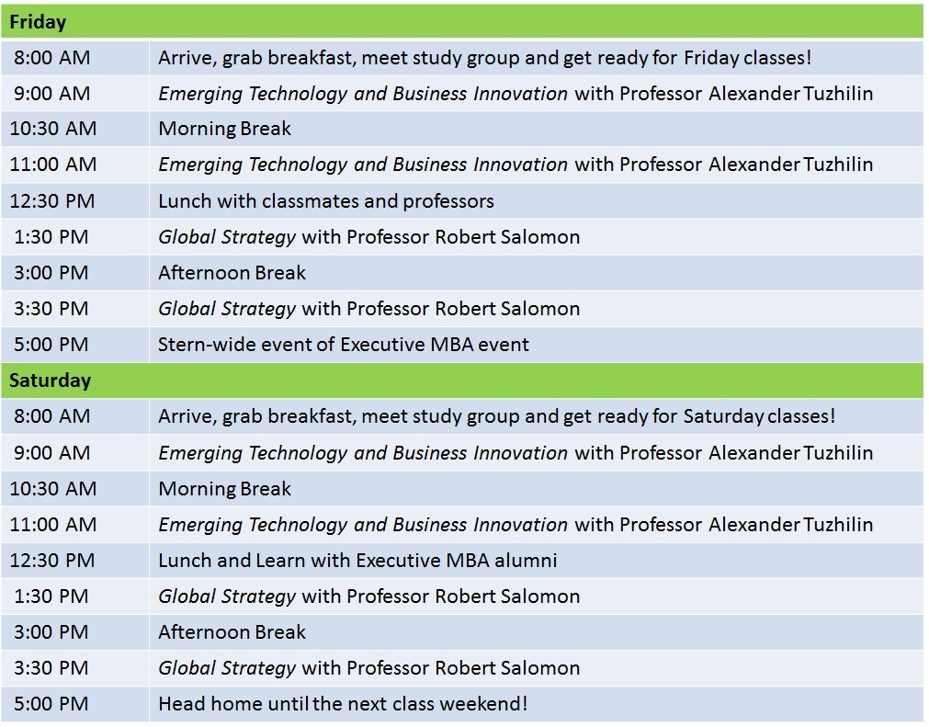Image resolution: width=929 pixels, height=727 pixels.
Task: Click Friday's Afternoon Break entry
Action: coord(232,273)
